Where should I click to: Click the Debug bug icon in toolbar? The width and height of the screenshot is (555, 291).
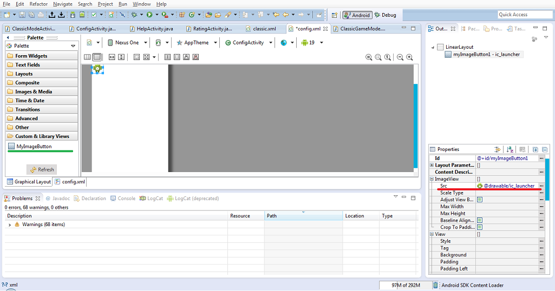[x=134, y=15]
